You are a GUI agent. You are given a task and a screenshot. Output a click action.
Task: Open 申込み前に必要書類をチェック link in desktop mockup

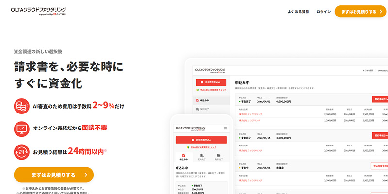point(213,90)
